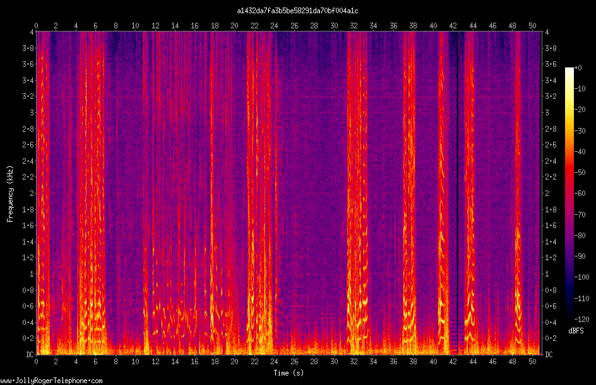Click the DC label on the left frequency axis
Image resolution: width=596 pixels, height=385 pixels.
click(30, 355)
